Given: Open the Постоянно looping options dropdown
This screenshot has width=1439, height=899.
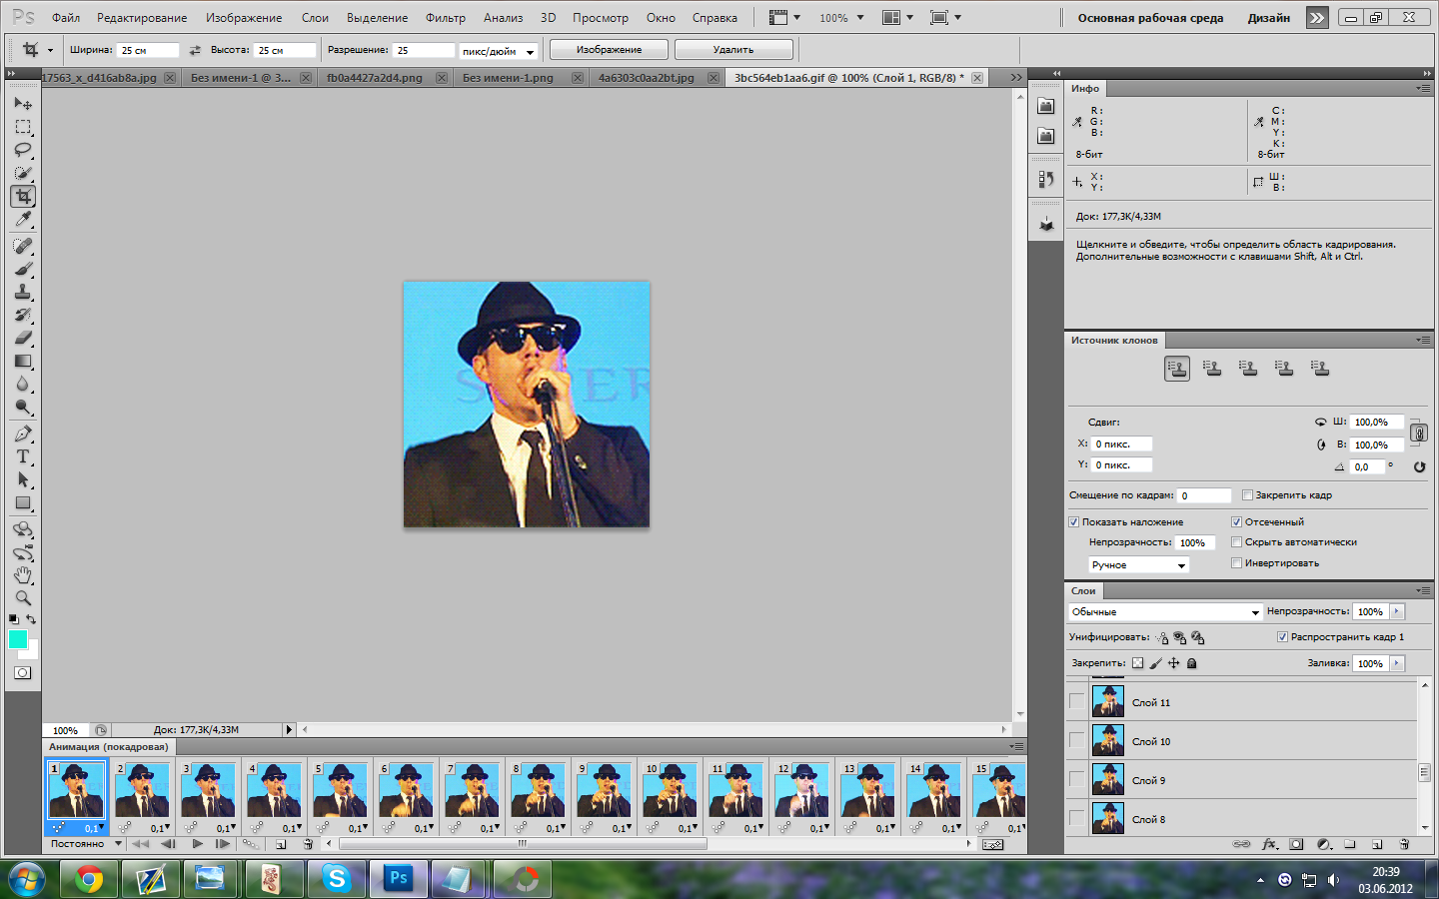Looking at the screenshot, I should (x=86, y=844).
